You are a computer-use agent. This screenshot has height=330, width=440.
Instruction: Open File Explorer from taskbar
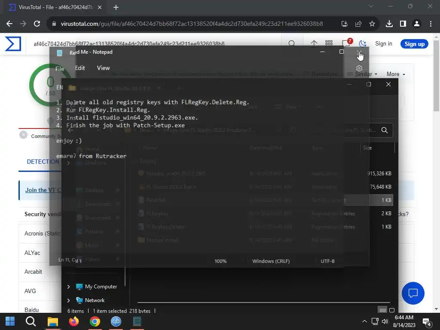click(52, 321)
